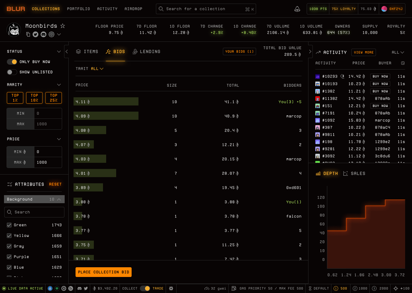Go to the Airdrop page
412x293 pixels.
tap(133, 9)
